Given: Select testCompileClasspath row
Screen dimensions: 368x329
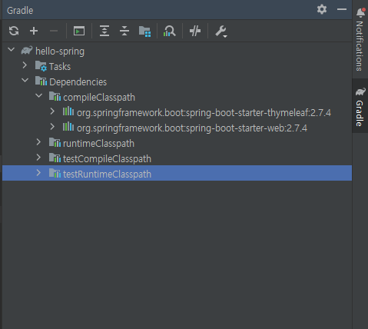Looking at the screenshot, I should click(177, 158).
